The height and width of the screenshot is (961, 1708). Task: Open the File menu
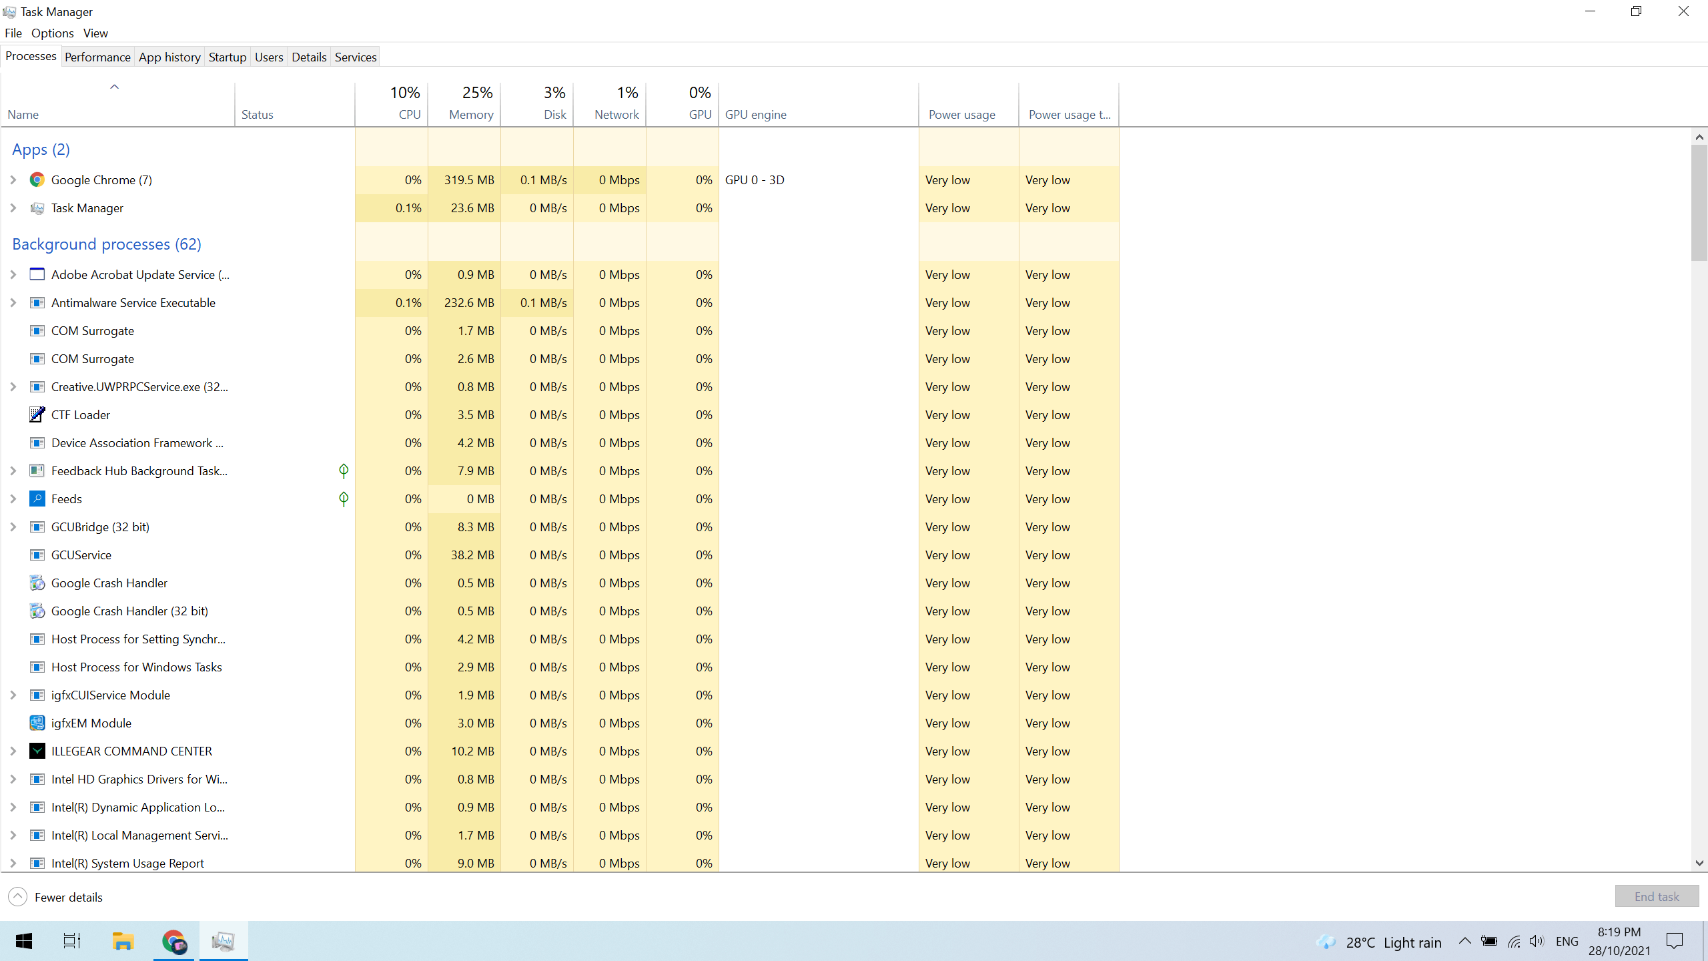pos(13,33)
